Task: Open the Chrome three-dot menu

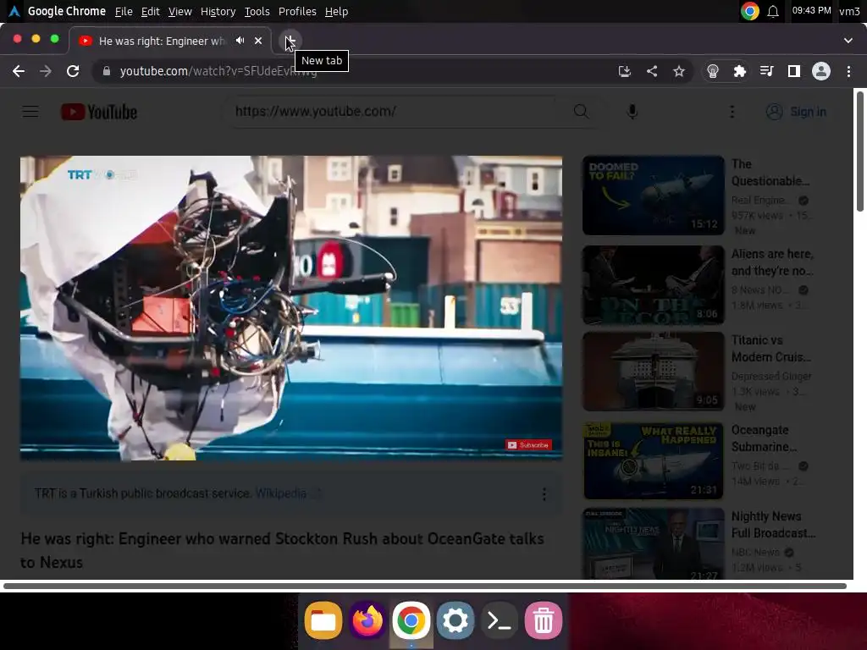Action: pos(848,71)
